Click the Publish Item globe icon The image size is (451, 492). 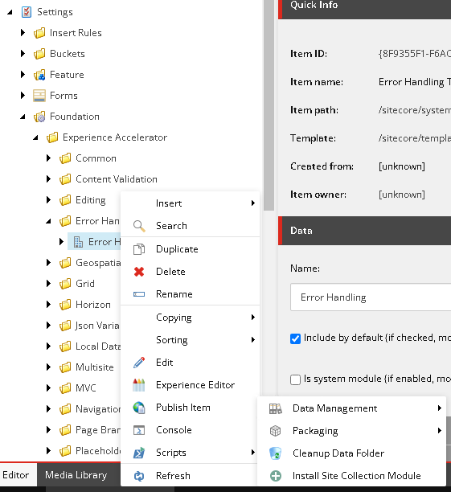point(139,408)
